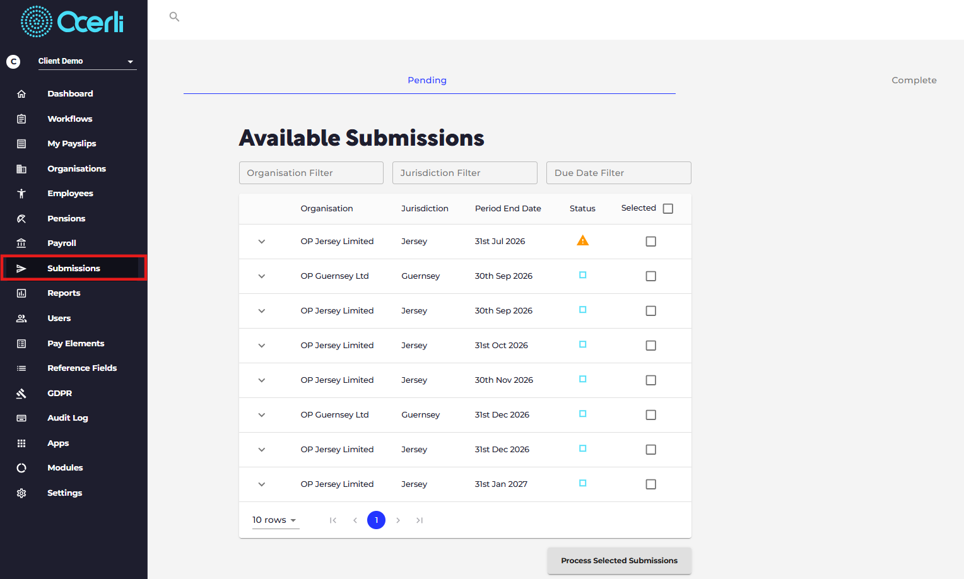Open Dashboard home icon in sidebar
The height and width of the screenshot is (579, 964).
coord(21,94)
